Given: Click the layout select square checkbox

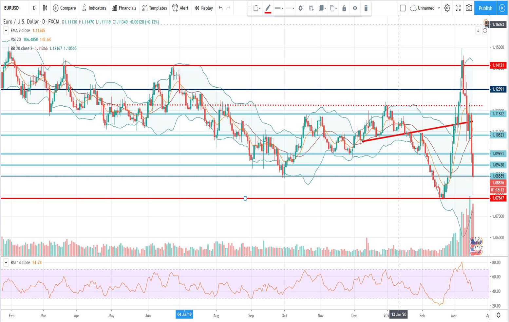Looking at the screenshot, I should coord(403,8).
